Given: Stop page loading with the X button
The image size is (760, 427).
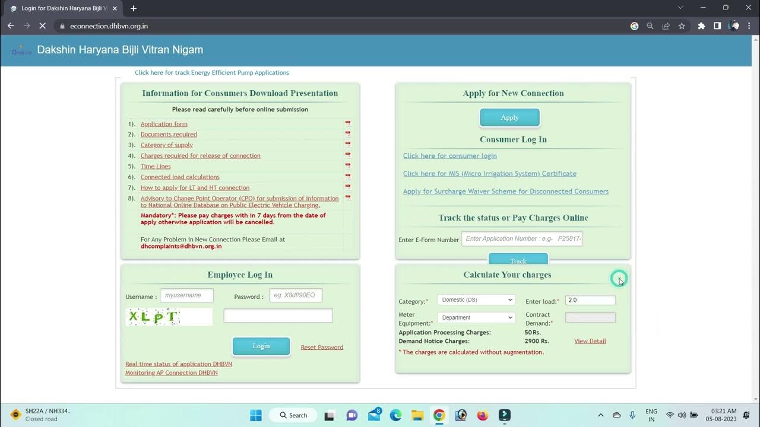Looking at the screenshot, I should pyautogui.click(x=43, y=26).
